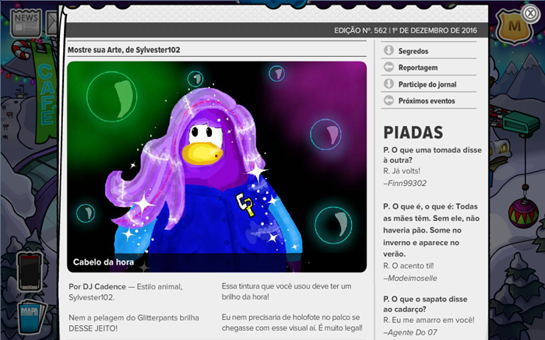The width and height of the screenshot is (545, 340).
Task: Click the left arrow beside Próximos eventos
Action: [389, 100]
